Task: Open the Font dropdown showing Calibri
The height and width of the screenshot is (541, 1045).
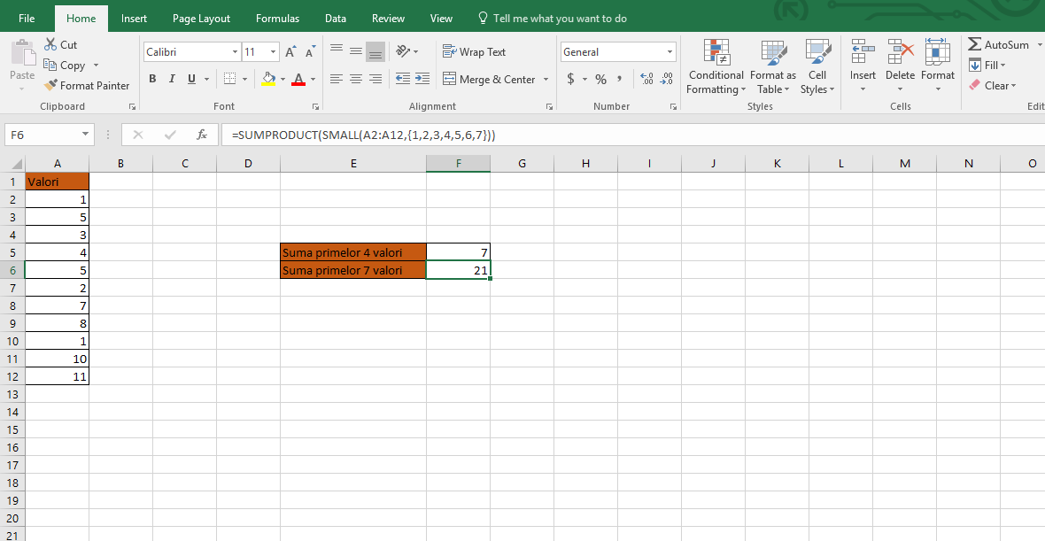Action: pos(233,51)
